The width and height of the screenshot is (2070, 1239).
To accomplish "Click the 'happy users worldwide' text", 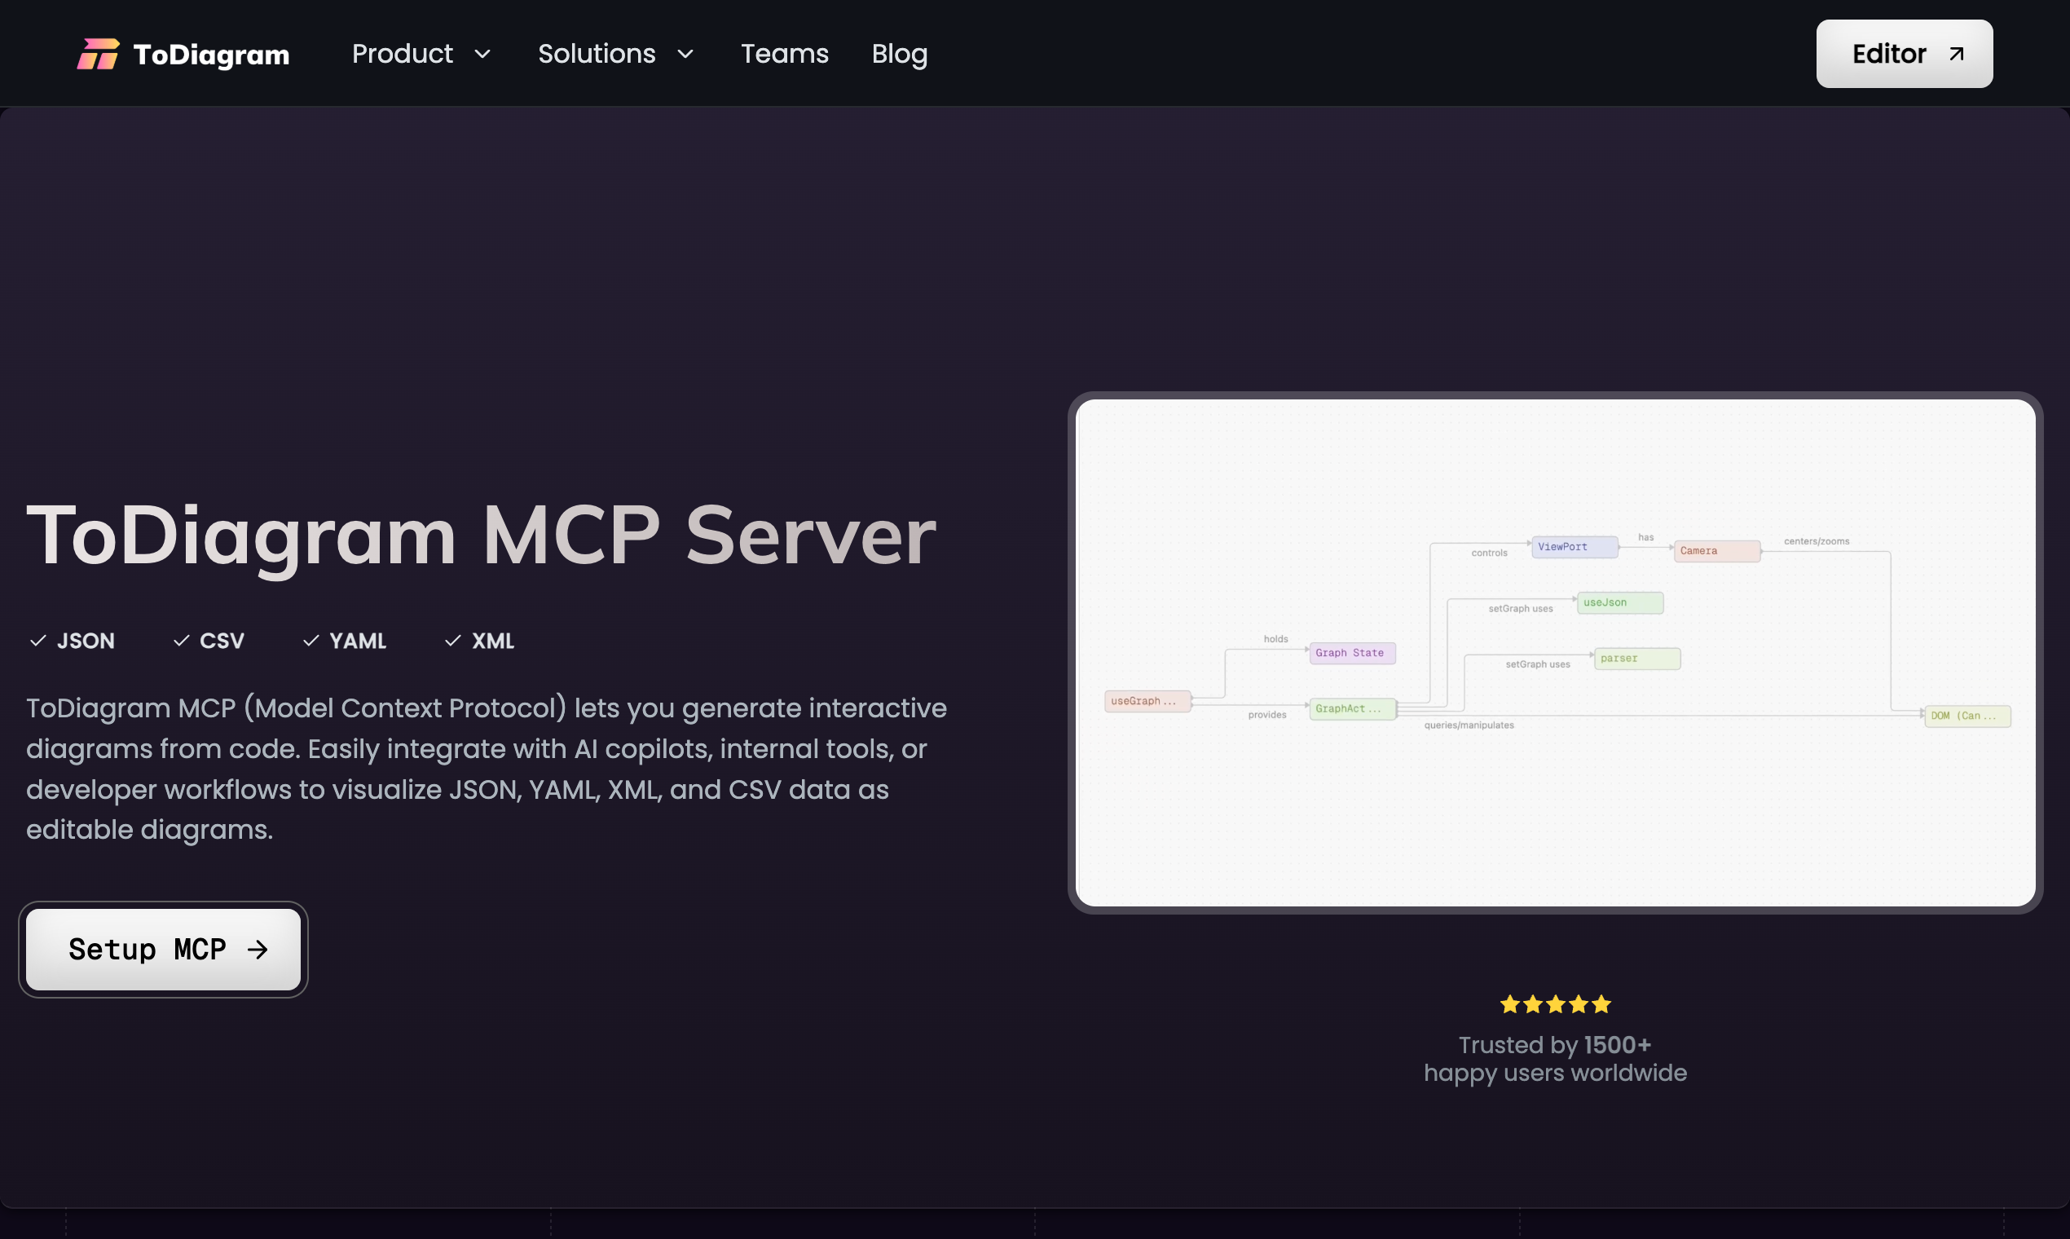I will (x=1555, y=1073).
